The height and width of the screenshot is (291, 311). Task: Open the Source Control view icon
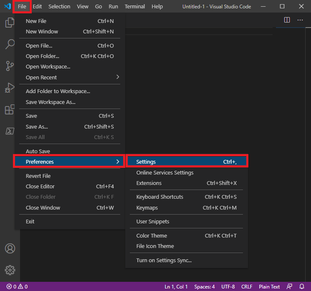(x=9, y=66)
